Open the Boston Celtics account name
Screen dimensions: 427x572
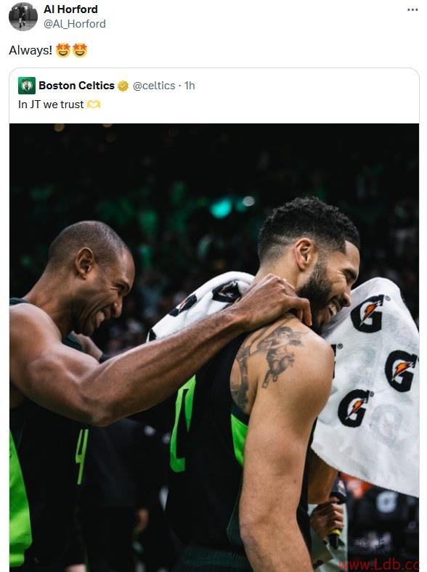click(x=77, y=86)
